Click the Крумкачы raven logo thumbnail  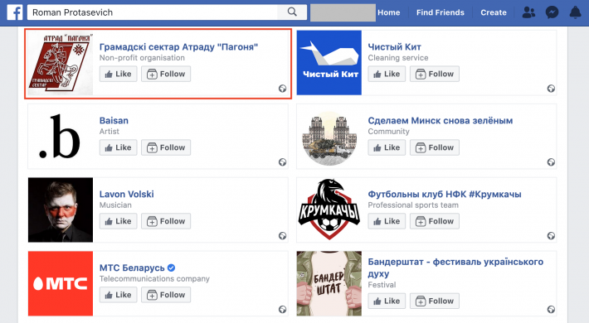click(x=329, y=210)
